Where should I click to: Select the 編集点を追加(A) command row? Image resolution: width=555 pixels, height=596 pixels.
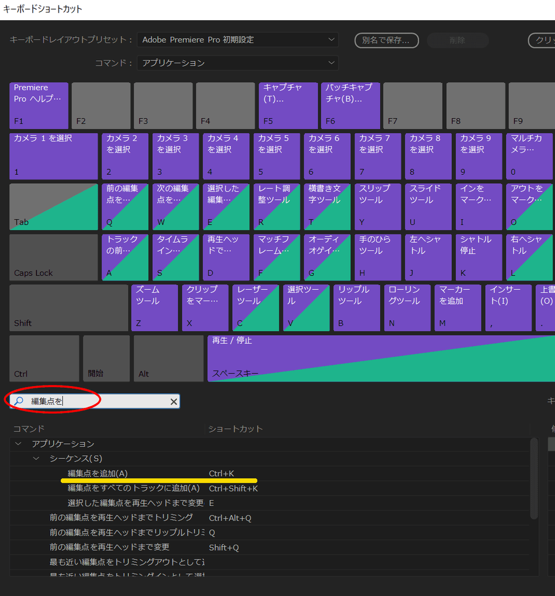[269, 474]
